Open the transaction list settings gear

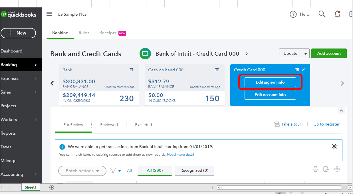tap(337, 169)
